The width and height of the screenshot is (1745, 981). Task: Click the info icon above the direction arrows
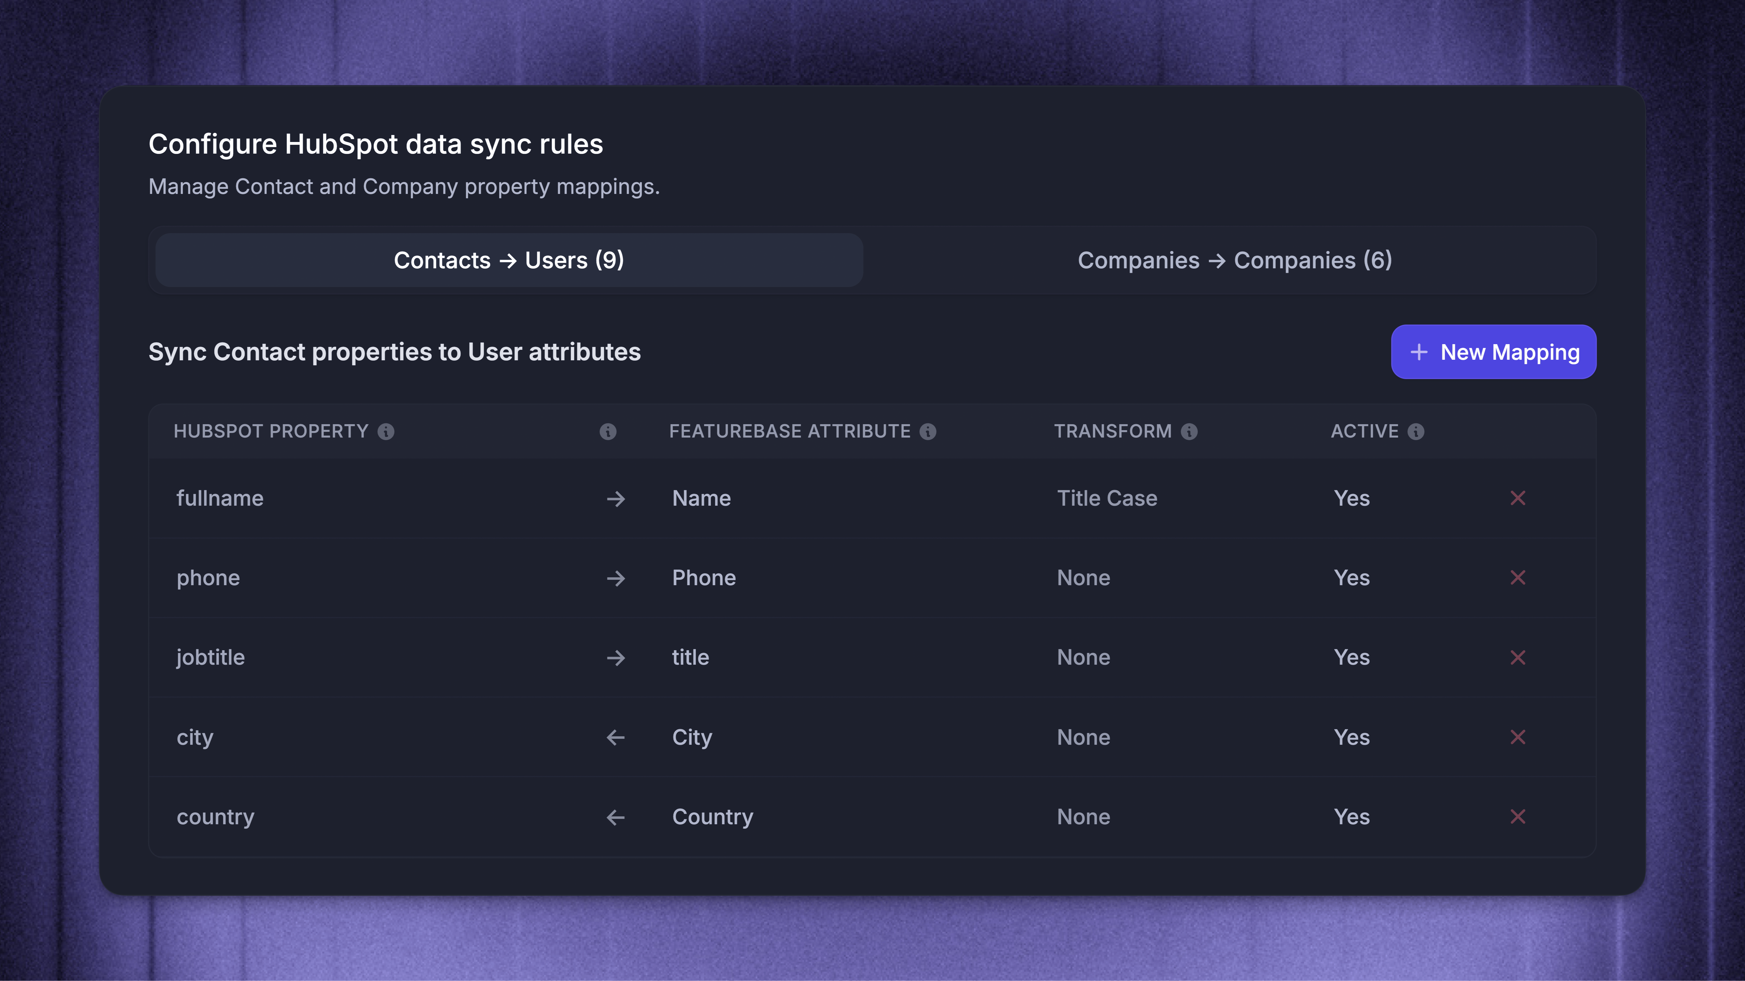608,431
